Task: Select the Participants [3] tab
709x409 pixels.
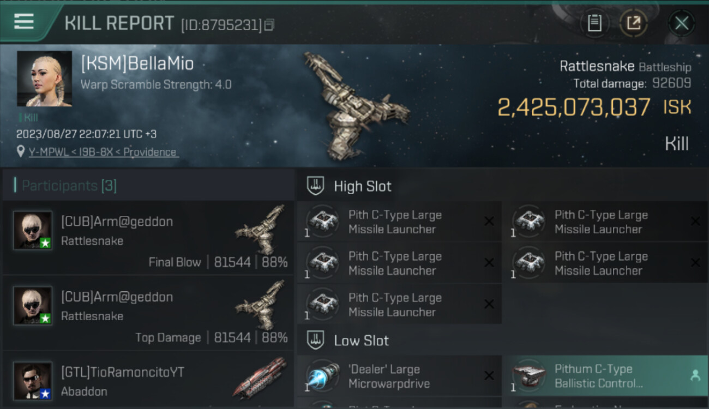Action: 69,186
